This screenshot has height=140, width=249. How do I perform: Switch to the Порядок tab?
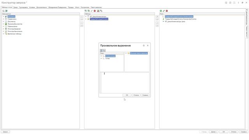click(x=71, y=7)
